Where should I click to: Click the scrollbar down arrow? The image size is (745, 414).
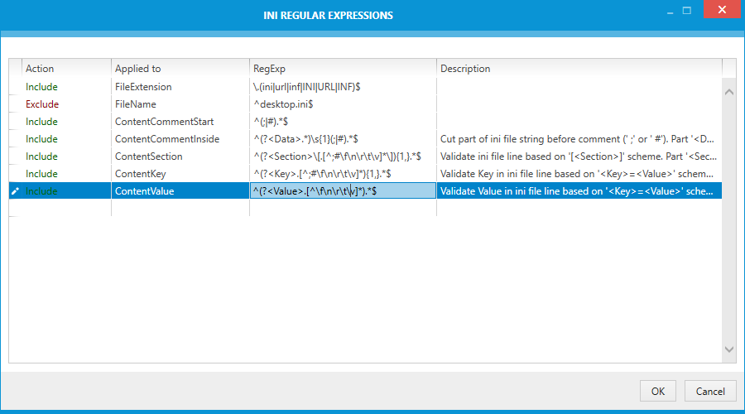(729, 349)
